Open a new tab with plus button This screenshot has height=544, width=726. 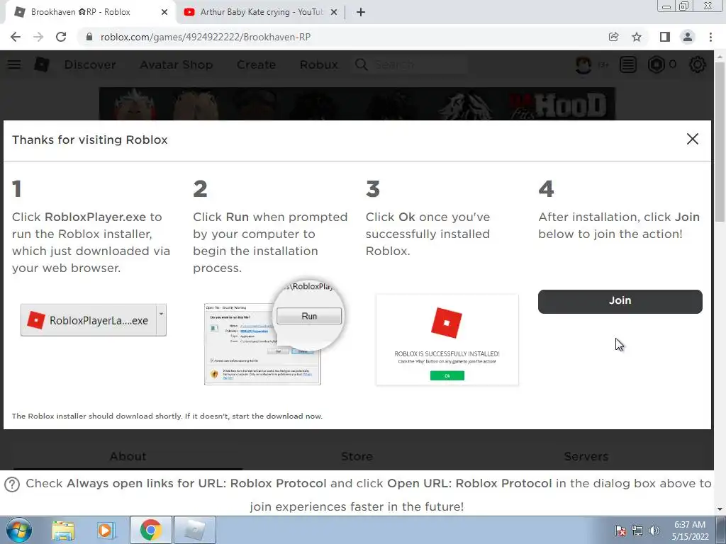click(x=361, y=12)
